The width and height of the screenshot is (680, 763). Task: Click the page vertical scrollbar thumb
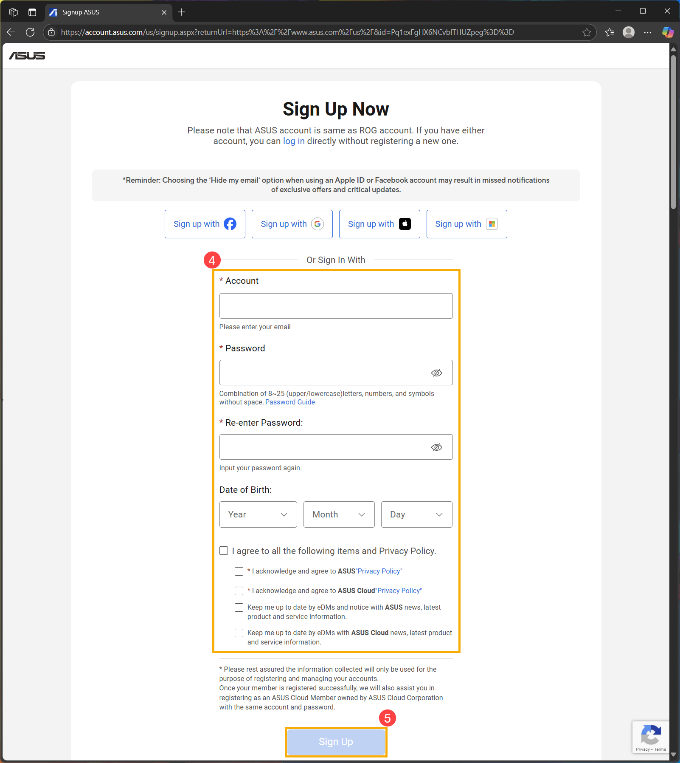(x=673, y=132)
